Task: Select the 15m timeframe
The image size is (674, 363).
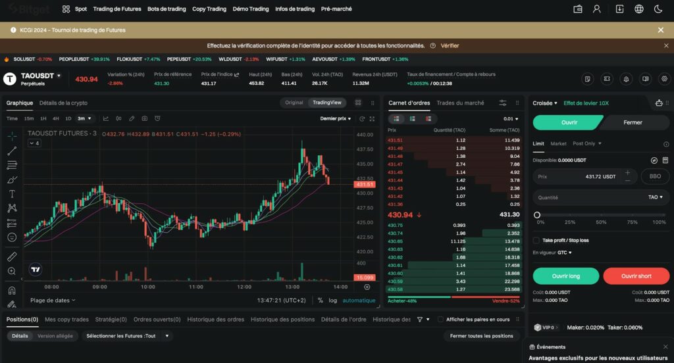Action: point(29,118)
